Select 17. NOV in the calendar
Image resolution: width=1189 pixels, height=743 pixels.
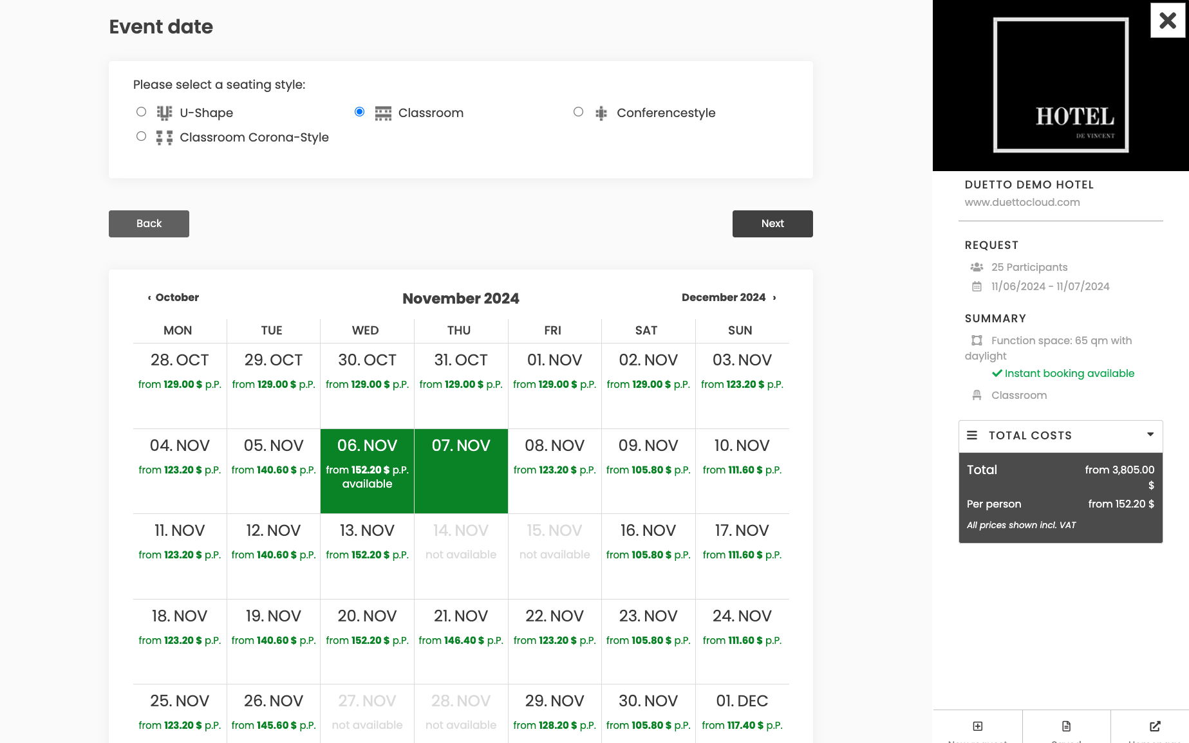[x=742, y=556]
